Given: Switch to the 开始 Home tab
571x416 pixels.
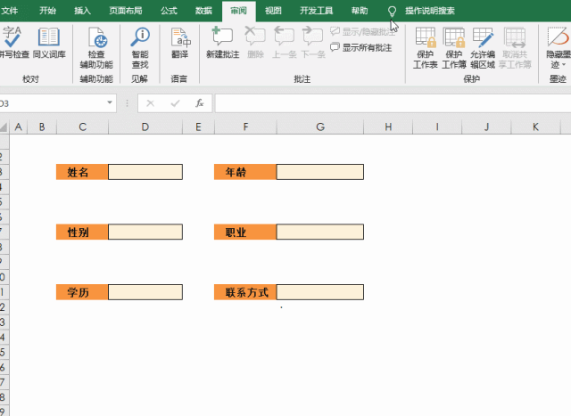Looking at the screenshot, I should click(x=48, y=11).
